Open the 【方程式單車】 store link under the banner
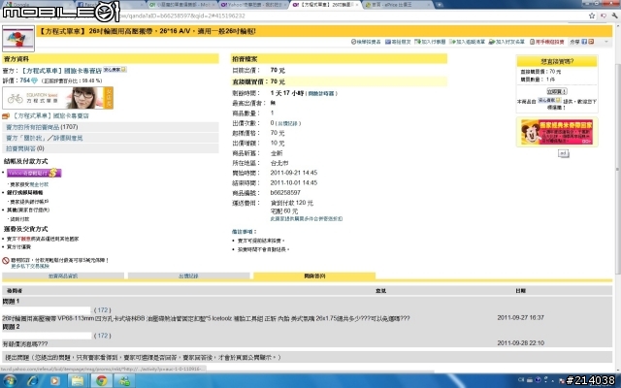Viewport: 621px width, 388px height. (x=50, y=116)
